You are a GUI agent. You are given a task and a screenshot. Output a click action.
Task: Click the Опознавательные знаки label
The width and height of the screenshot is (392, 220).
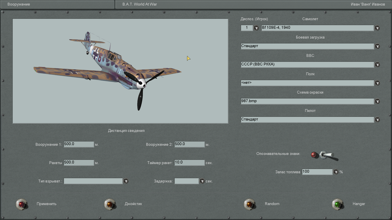pyautogui.click(x=278, y=154)
